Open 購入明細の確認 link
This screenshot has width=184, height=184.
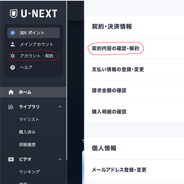[x=109, y=112]
